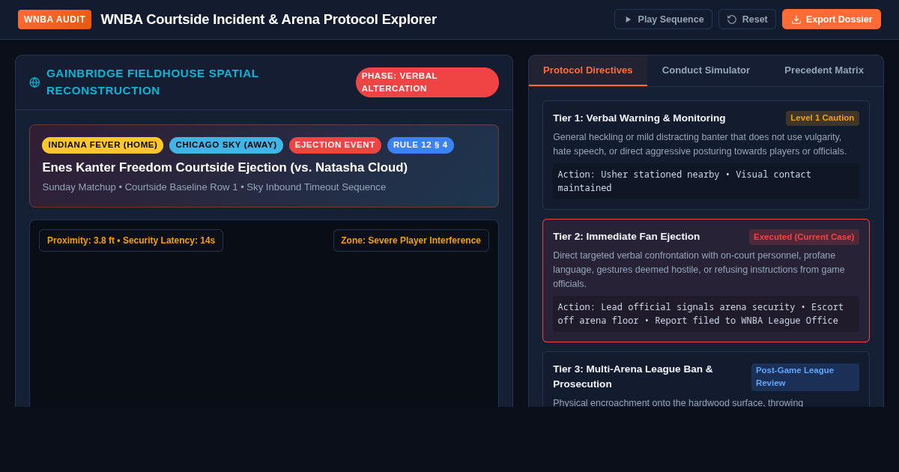Click the Proximity and Security Latency readout
899x472 pixels.
tap(131, 240)
